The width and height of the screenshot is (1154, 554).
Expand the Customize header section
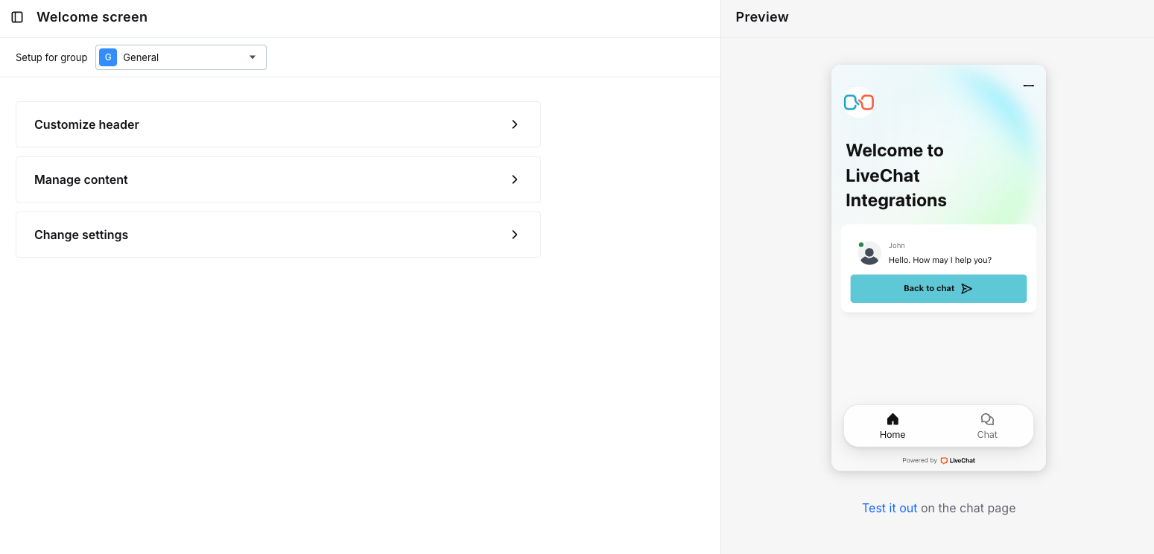pos(278,124)
